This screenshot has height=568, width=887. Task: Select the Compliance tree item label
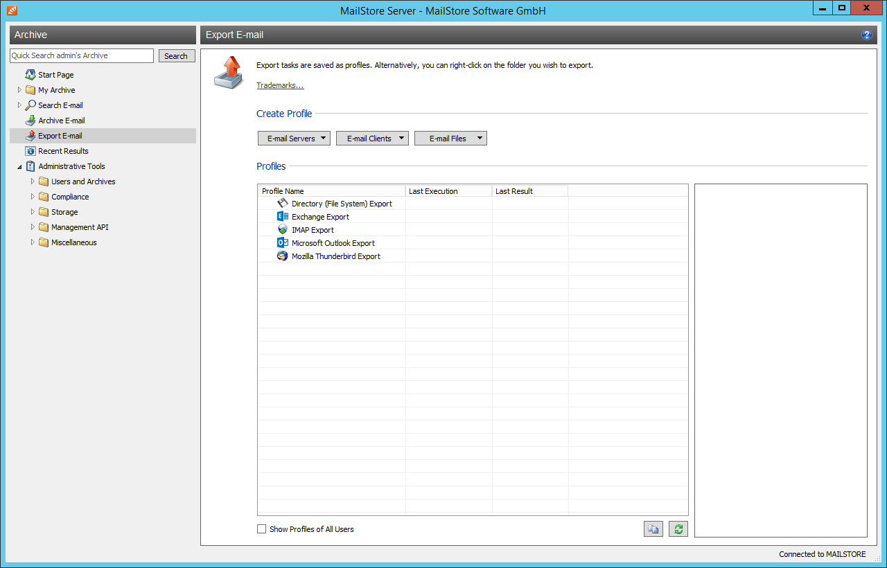point(70,197)
